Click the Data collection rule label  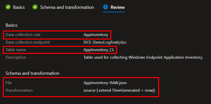[x=23, y=35]
